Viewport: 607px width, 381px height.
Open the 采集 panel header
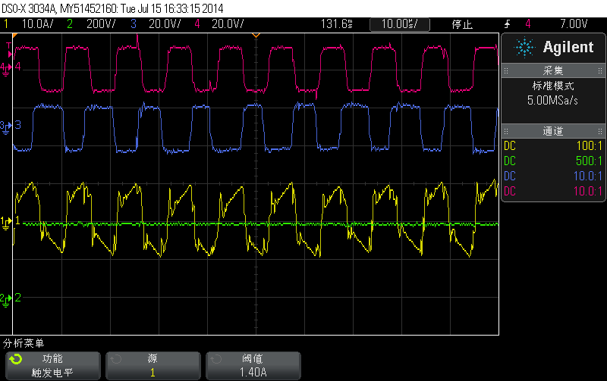click(x=553, y=70)
